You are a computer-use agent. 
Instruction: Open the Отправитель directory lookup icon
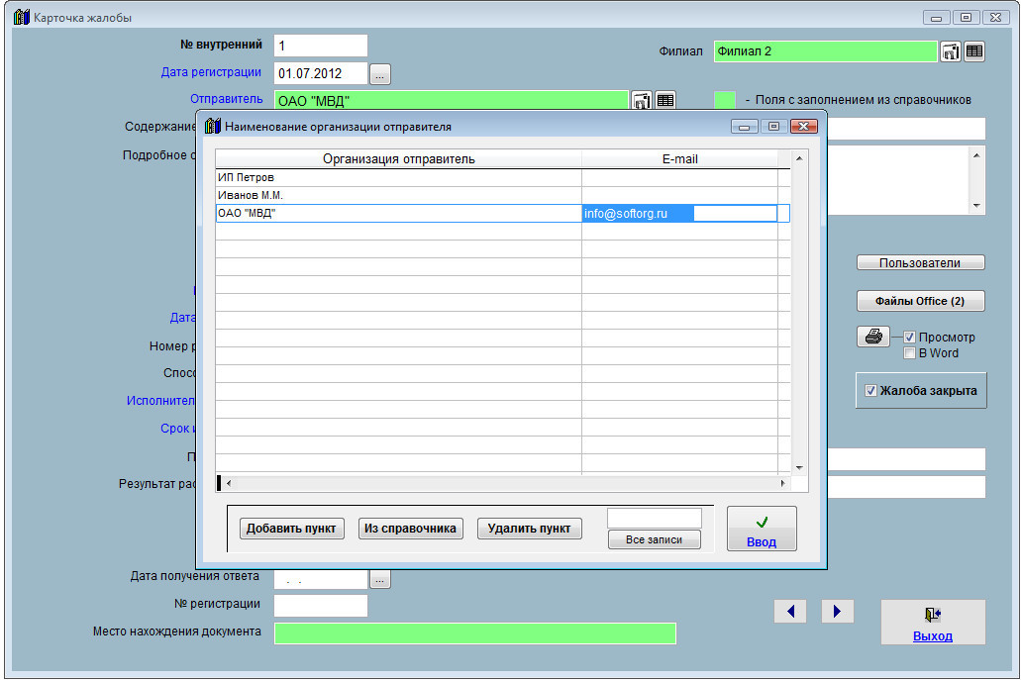tap(642, 100)
